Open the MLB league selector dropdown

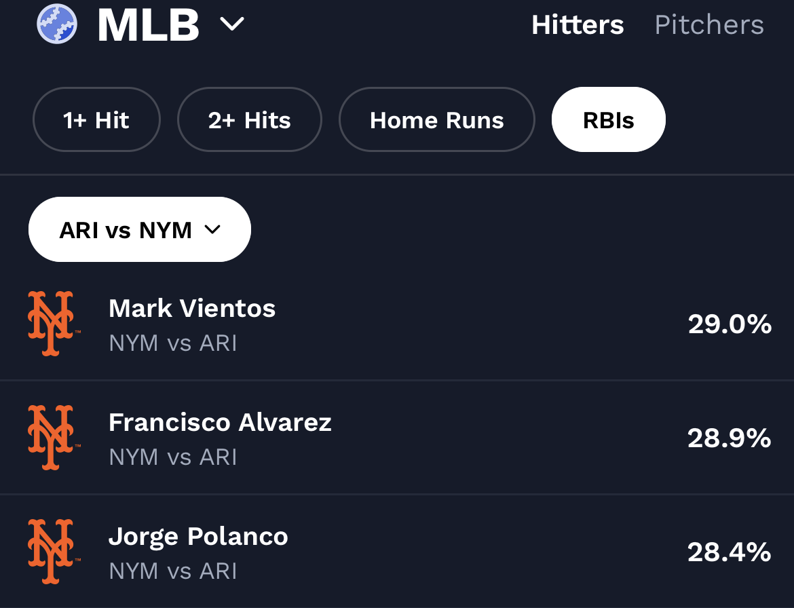click(x=148, y=24)
